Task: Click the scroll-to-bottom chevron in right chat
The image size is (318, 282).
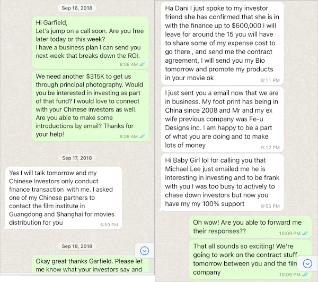Action: pyautogui.click(x=307, y=262)
